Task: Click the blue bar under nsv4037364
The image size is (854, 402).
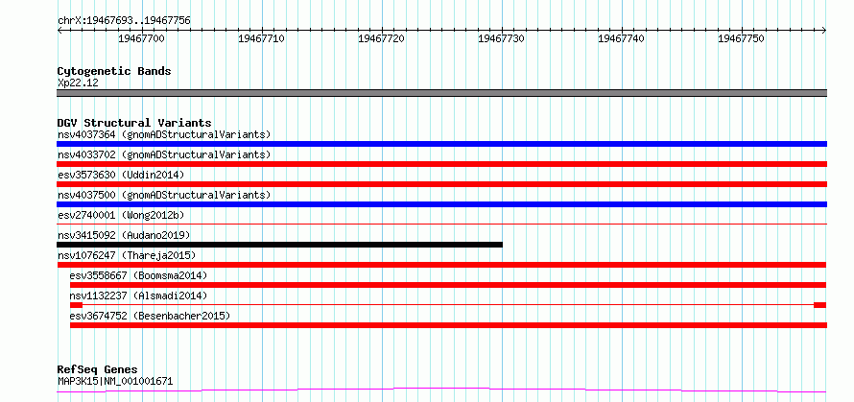Action: click(x=441, y=144)
